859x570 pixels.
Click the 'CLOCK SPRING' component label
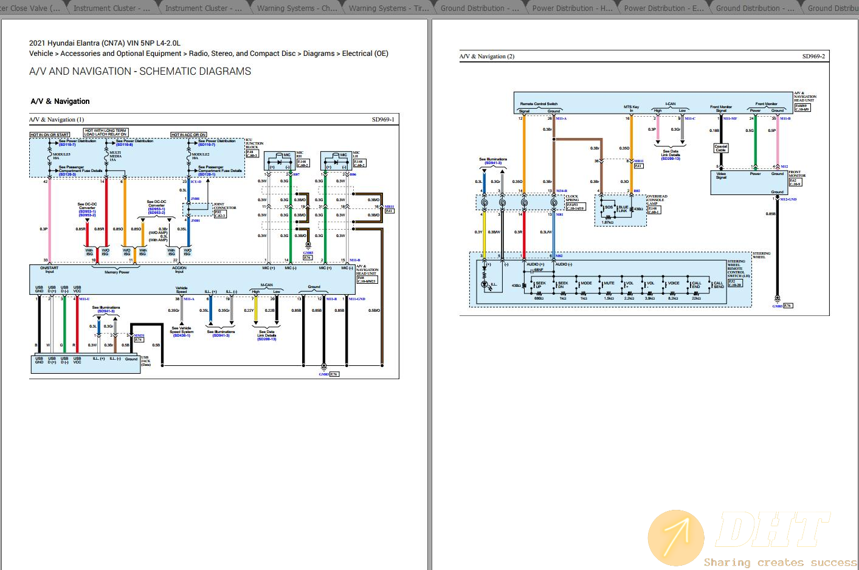click(572, 198)
